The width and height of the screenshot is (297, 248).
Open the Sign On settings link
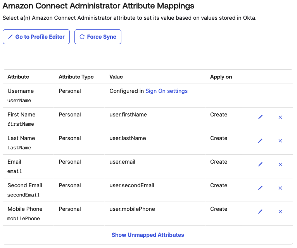coord(166,91)
